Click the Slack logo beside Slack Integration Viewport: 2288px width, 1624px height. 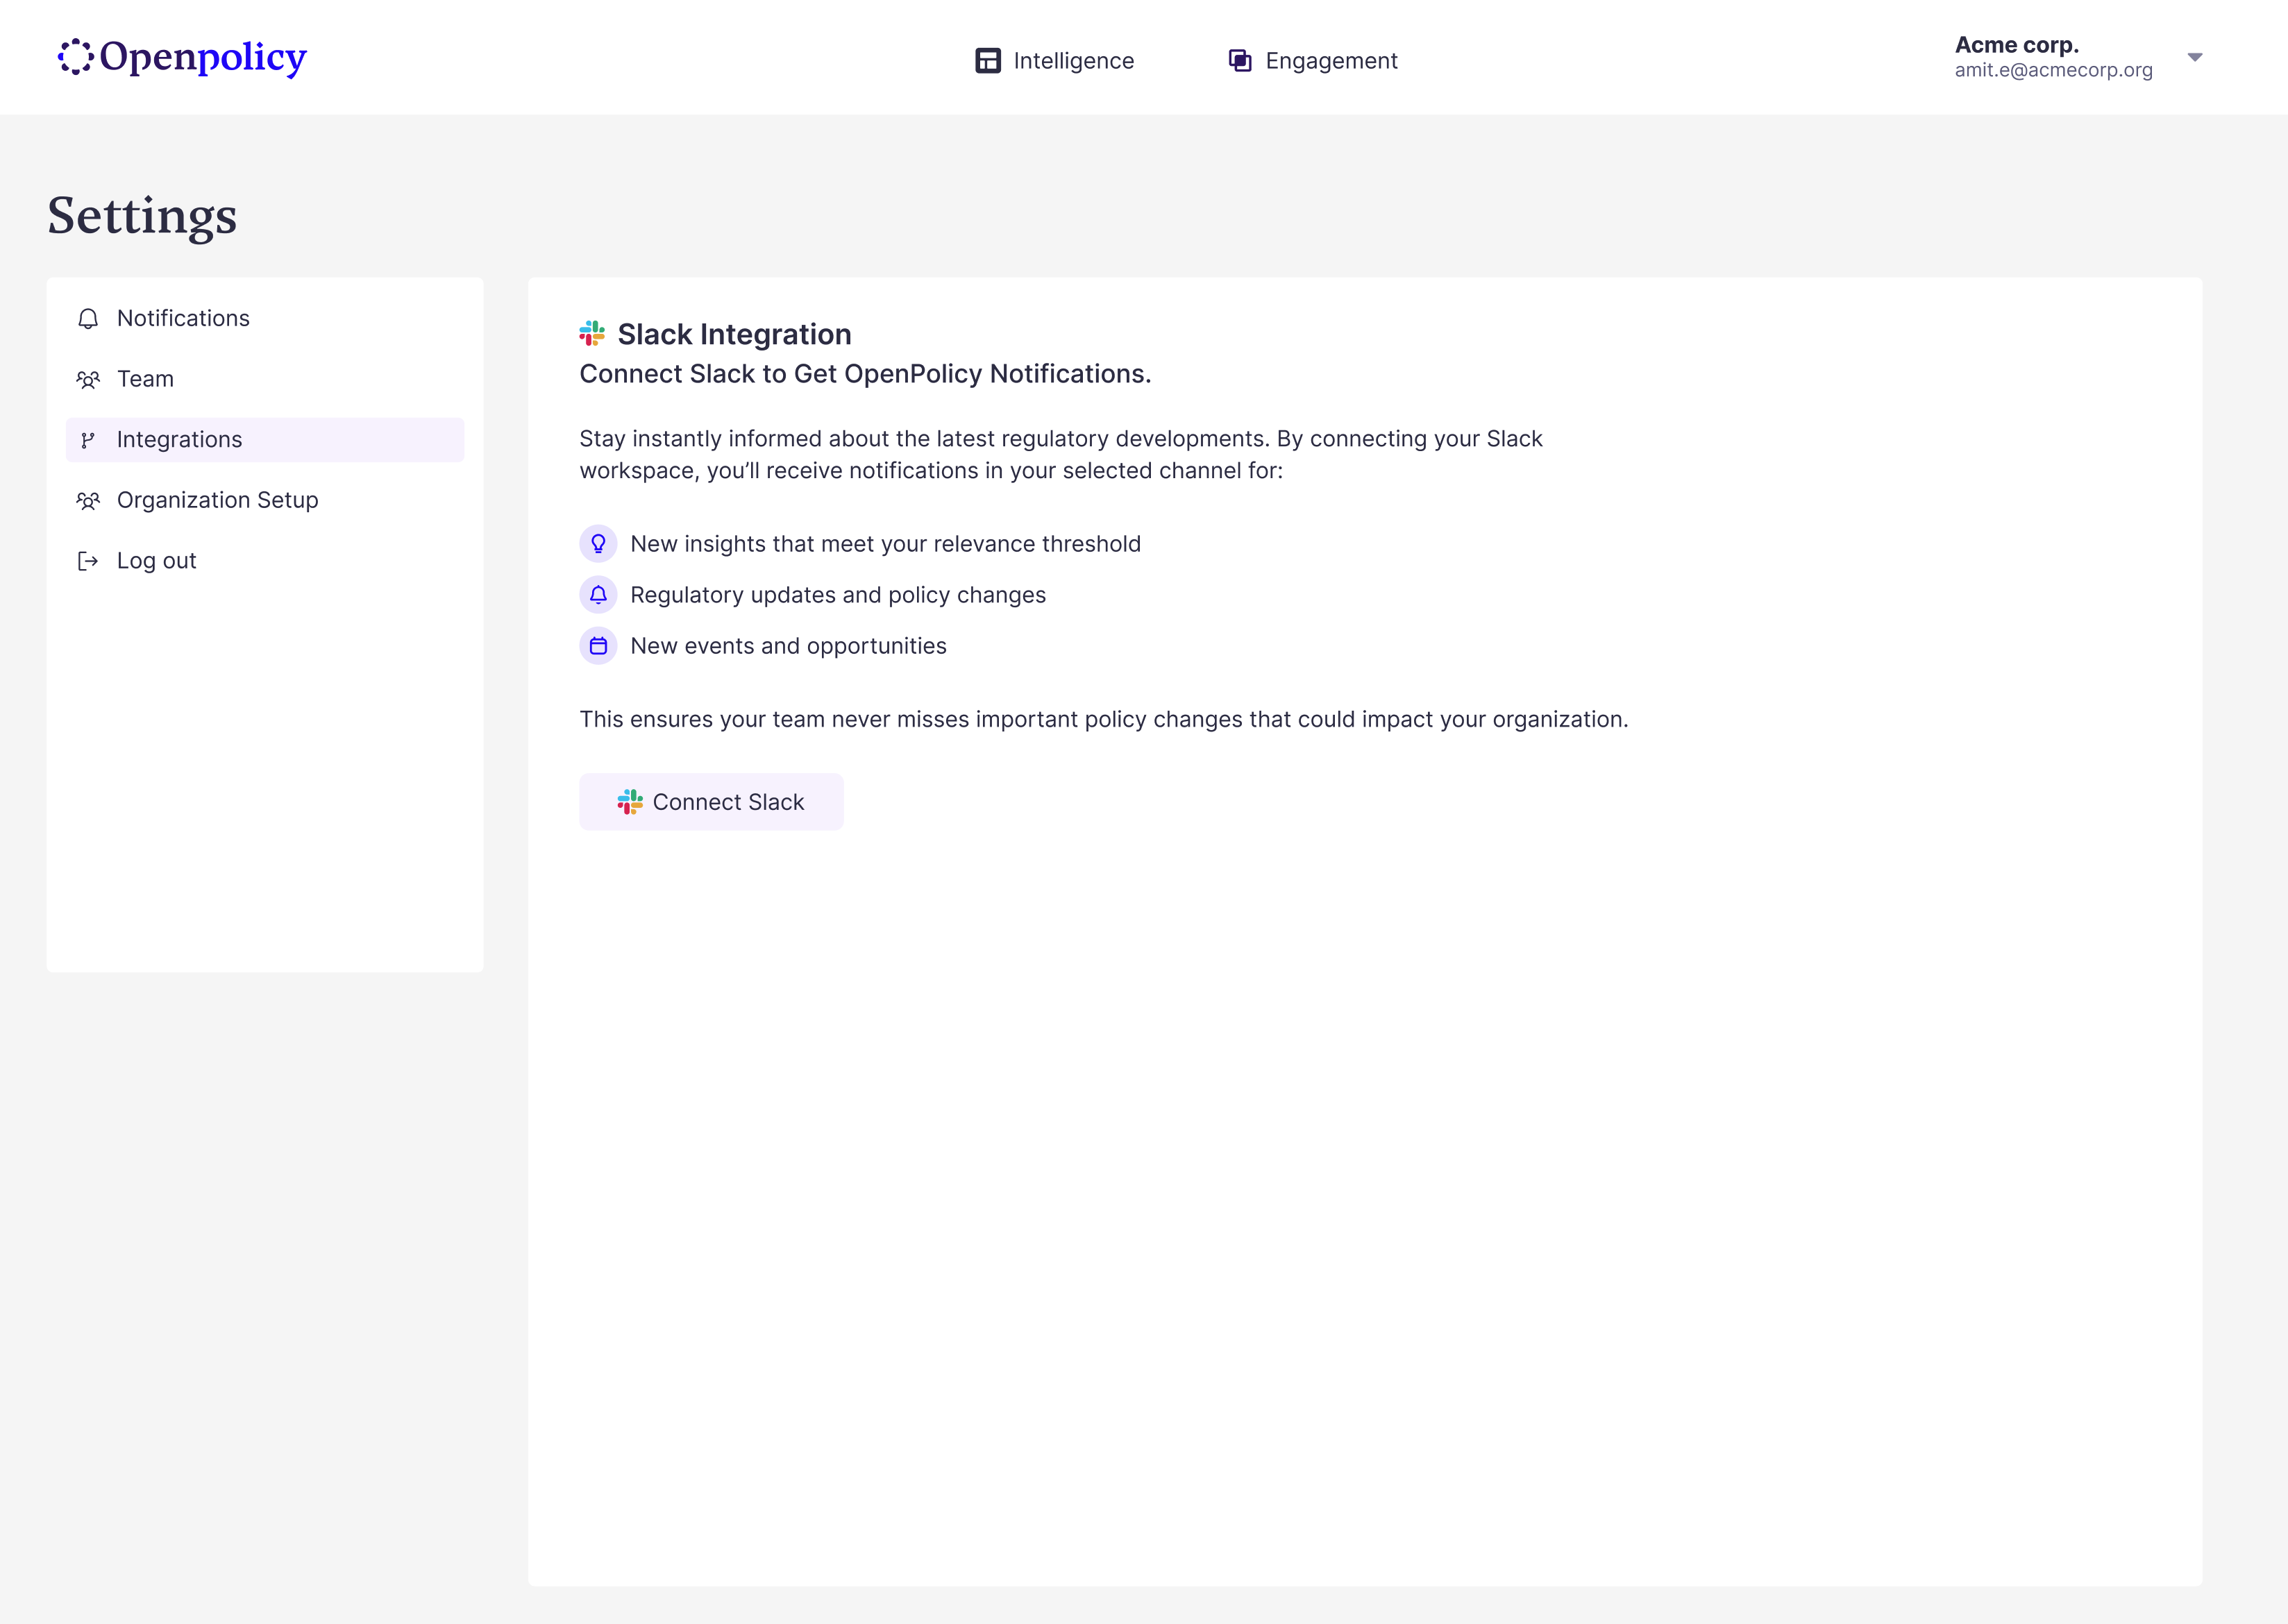[x=592, y=334]
